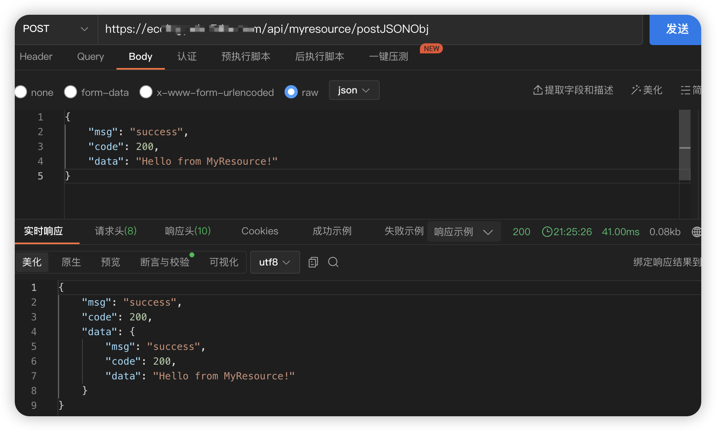This screenshot has width=716, height=431.
Task: Open the 预执行脚本 tab
Action: 246,57
